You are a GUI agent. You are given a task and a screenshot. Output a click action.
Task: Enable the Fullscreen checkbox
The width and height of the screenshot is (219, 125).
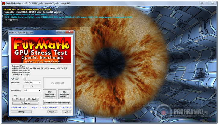click(x=24, y=79)
